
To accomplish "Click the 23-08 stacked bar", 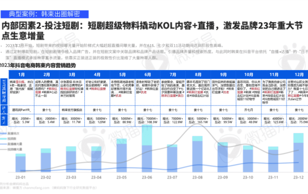I will coord(197,154).
